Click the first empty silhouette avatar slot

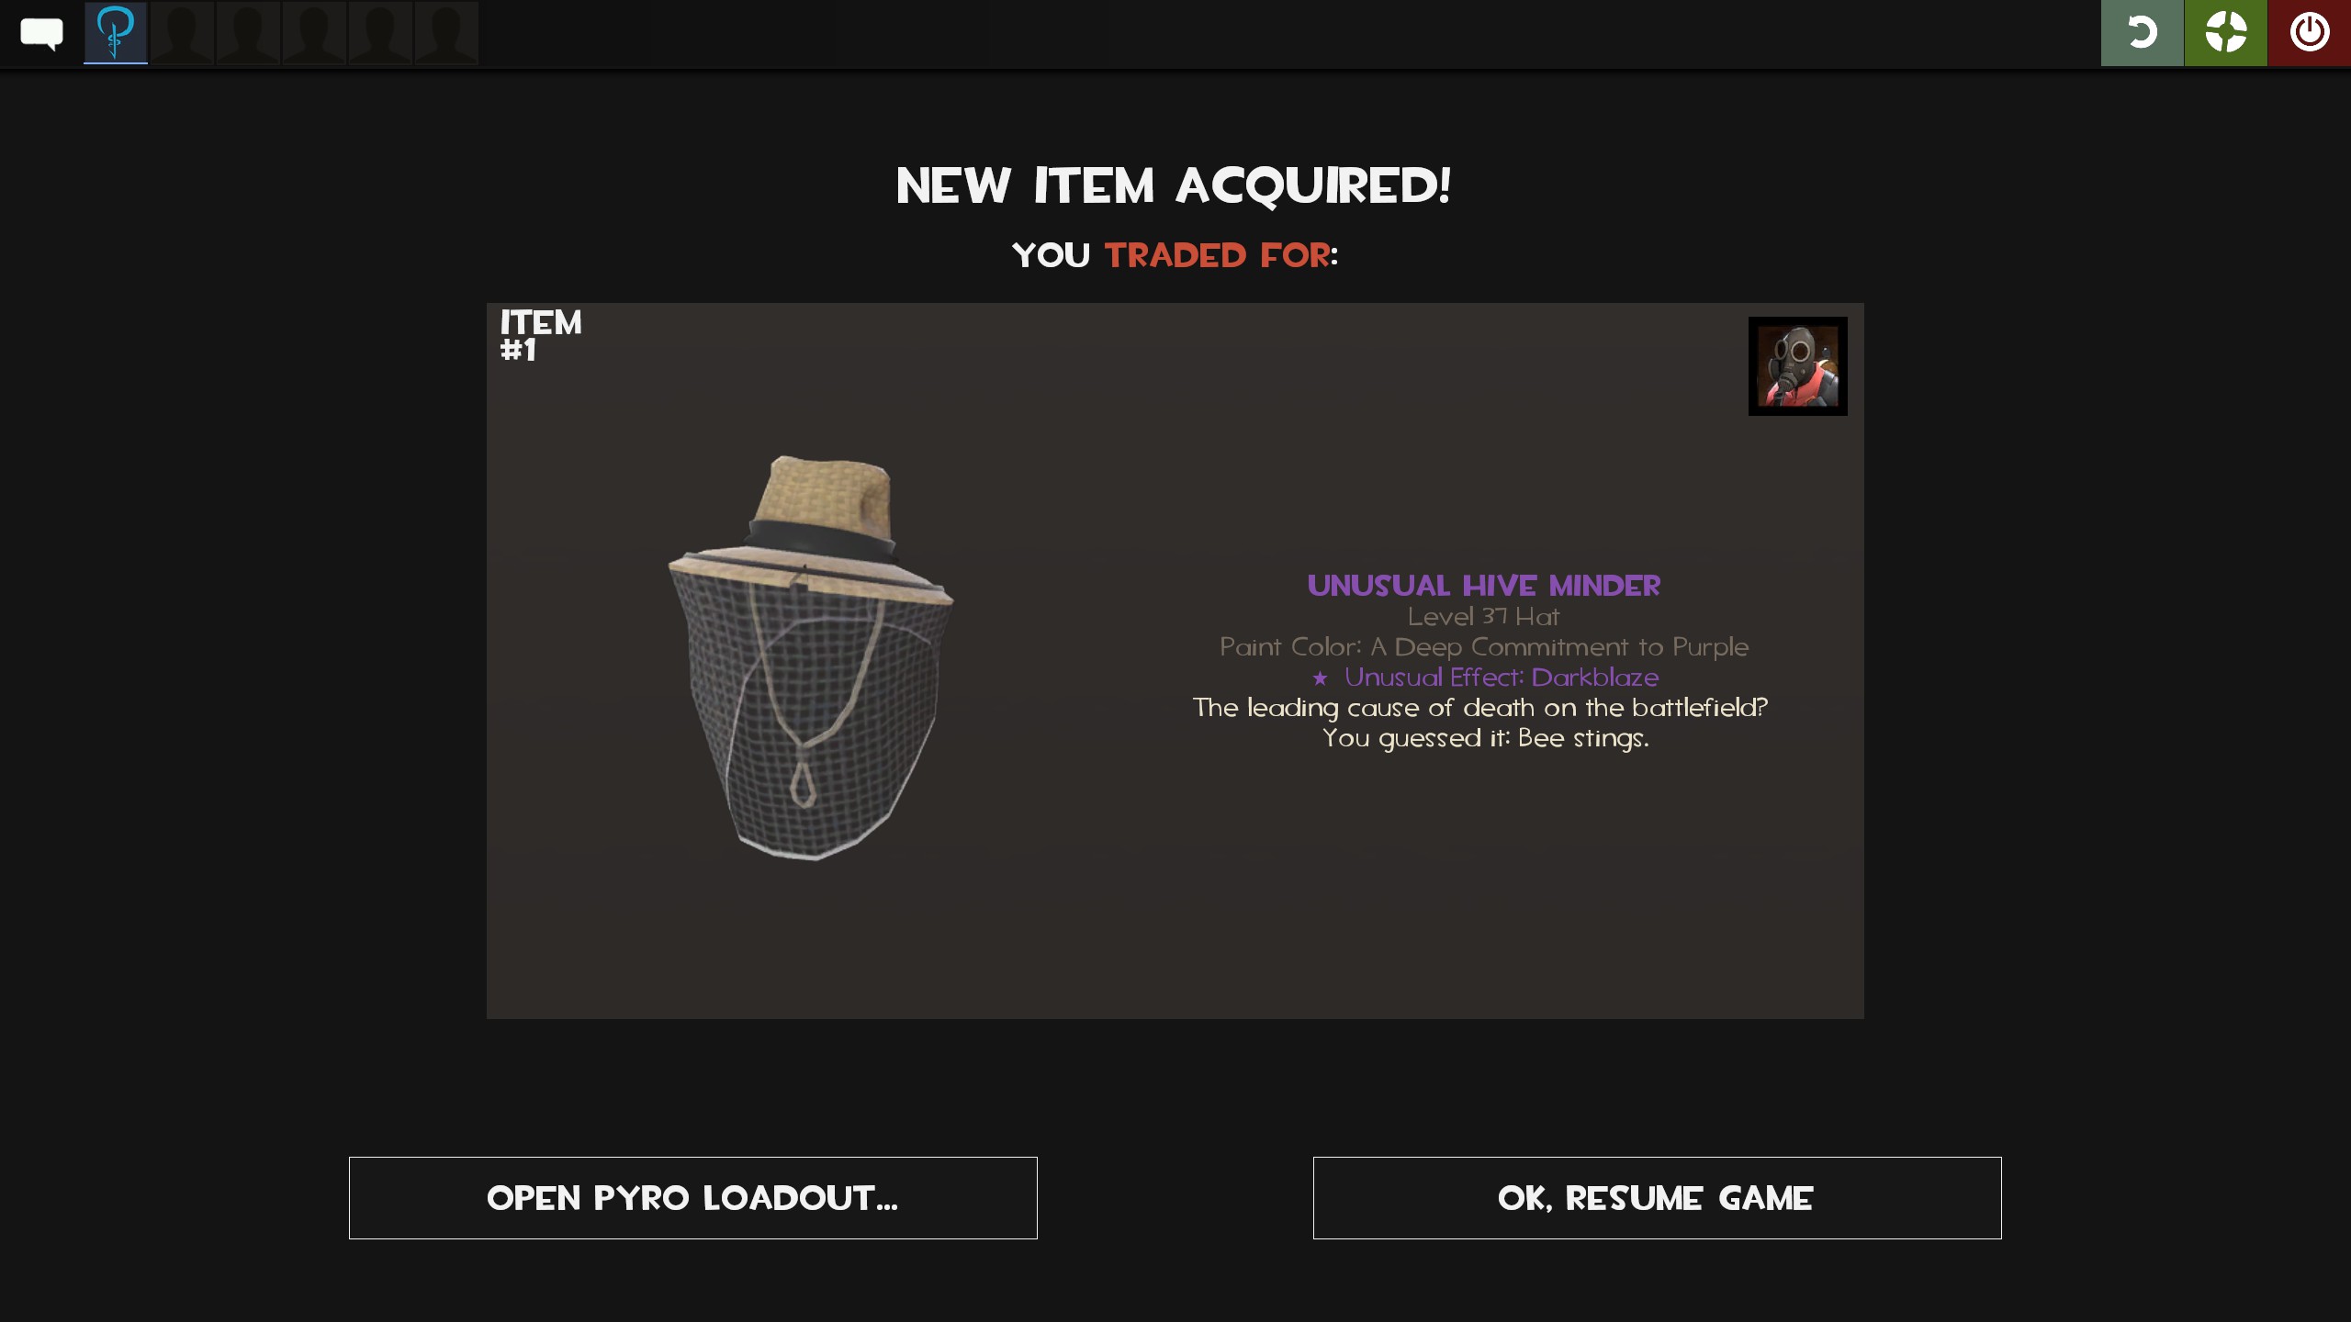tap(182, 32)
